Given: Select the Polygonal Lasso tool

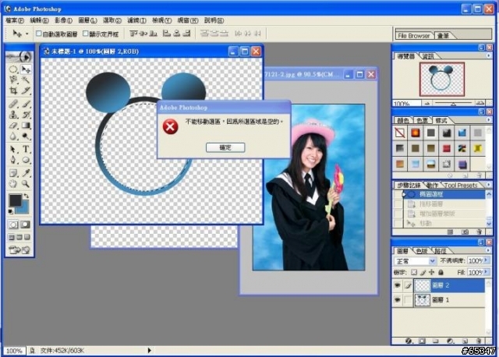Looking at the screenshot, I should pyautogui.click(x=13, y=80).
